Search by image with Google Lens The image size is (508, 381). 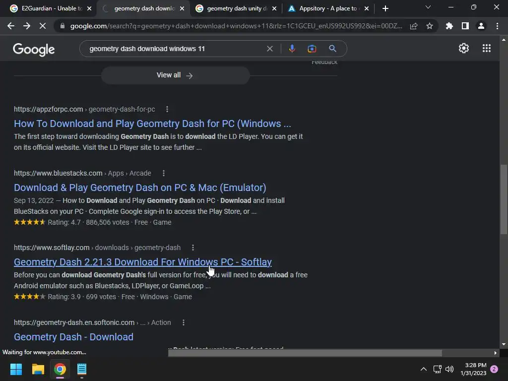point(312,49)
